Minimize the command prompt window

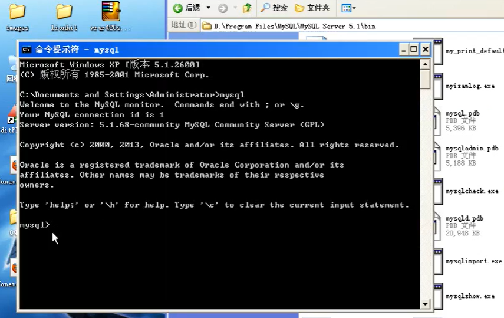[x=403, y=50]
